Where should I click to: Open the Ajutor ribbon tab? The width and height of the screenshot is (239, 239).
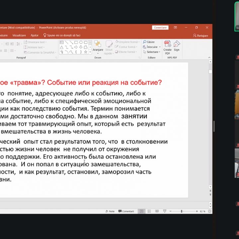[35, 35]
